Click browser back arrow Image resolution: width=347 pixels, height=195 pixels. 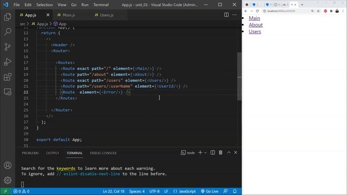246,11
